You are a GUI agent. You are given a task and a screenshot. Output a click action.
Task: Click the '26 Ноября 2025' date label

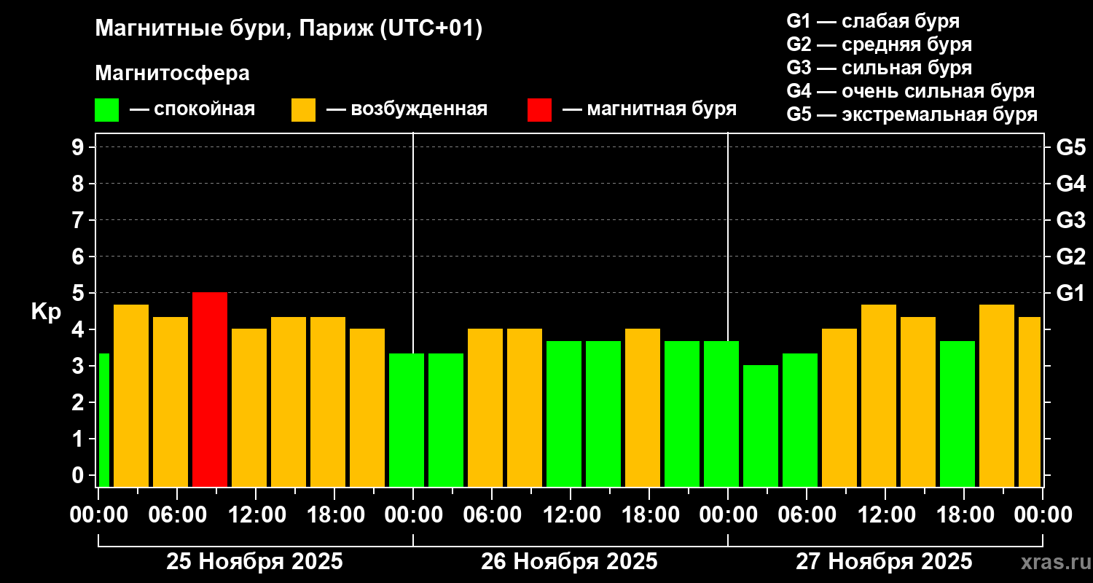[x=569, y=561]
